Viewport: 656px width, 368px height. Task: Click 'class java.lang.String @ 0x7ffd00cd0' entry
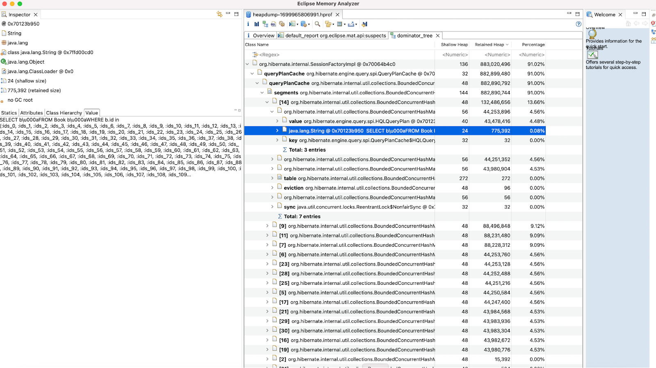click(x=50, y=52)
